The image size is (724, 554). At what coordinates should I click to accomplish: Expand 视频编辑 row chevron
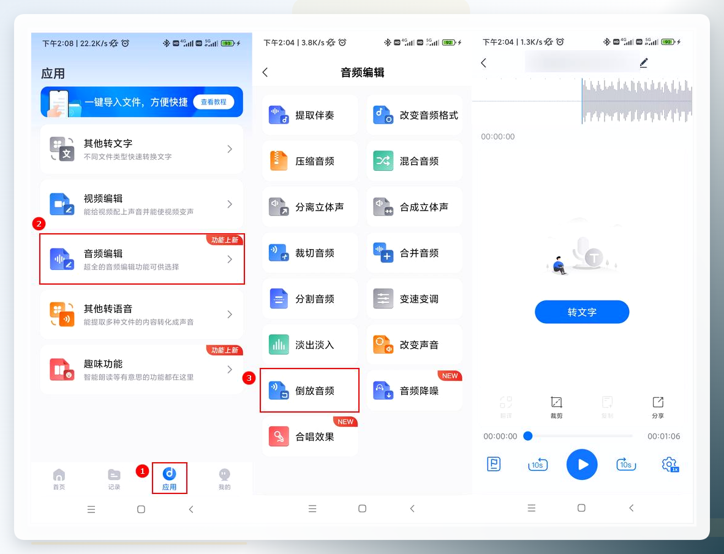230,204
